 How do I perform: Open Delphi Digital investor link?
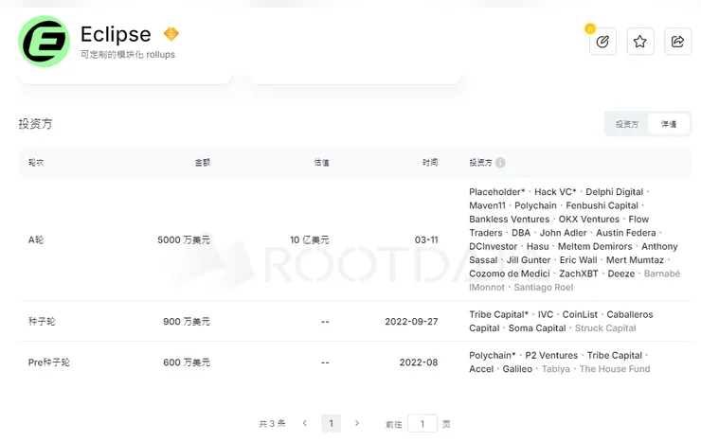pos(614,192)
